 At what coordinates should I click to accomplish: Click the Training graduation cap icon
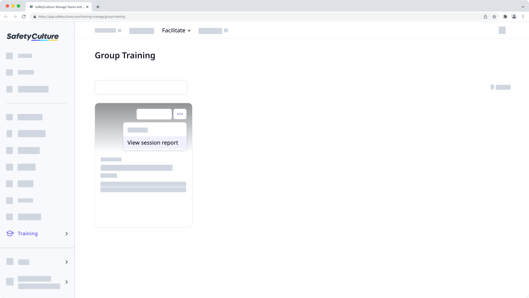(10, 233)
